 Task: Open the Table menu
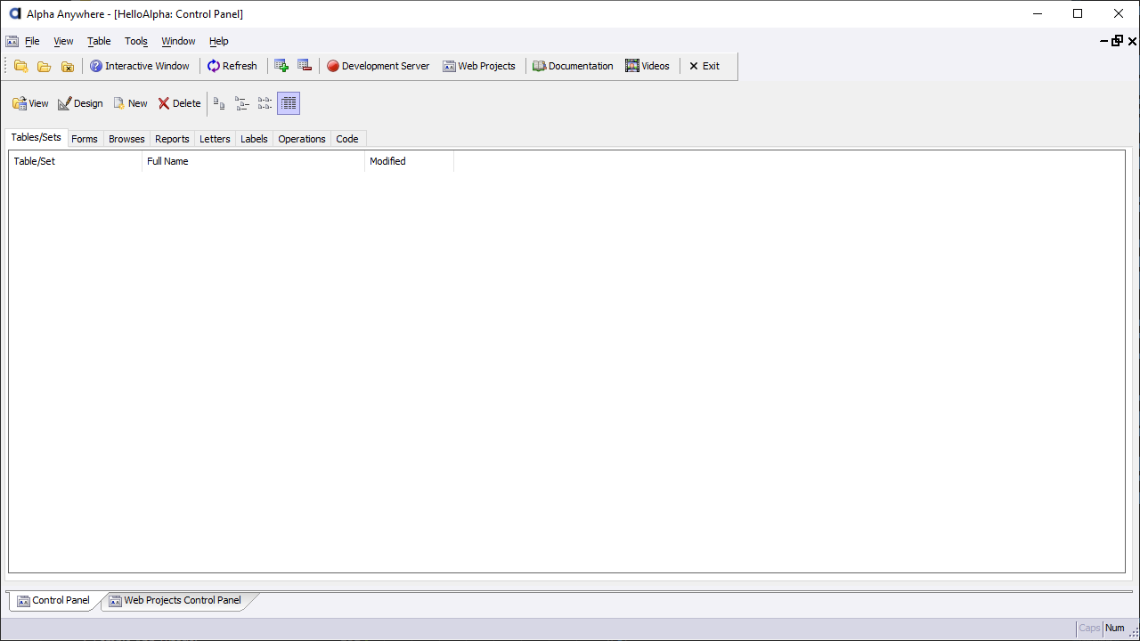(99, 41)
